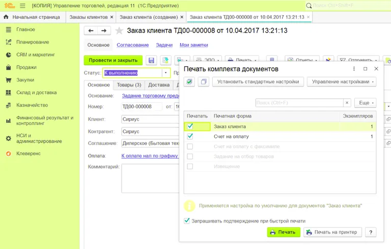Select the Доставка tab
This screenshot has height=249, width=391.
(159, 85)
